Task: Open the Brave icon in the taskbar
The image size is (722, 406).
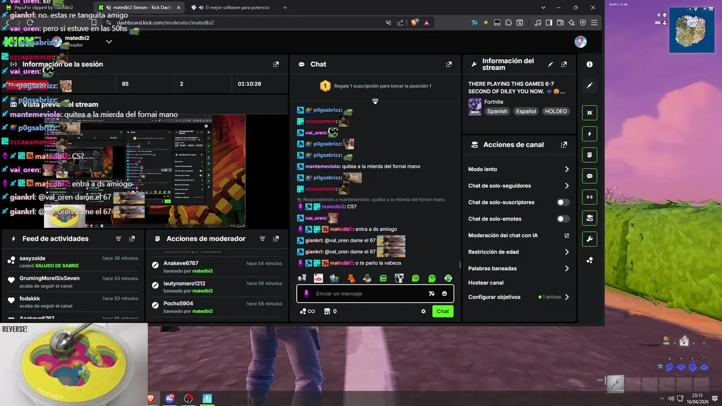Action: point(151,399)
